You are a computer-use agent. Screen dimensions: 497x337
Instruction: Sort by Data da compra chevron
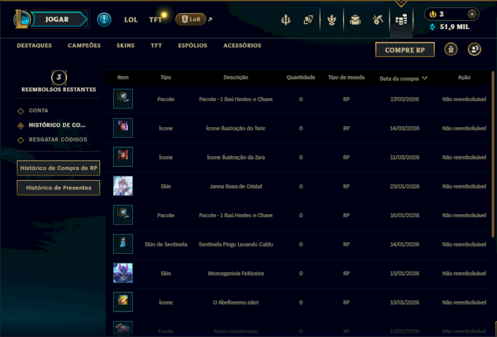click(425, 78)
